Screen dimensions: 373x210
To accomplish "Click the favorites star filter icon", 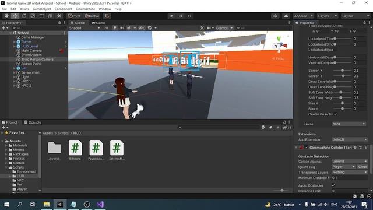I will point(278,128).
